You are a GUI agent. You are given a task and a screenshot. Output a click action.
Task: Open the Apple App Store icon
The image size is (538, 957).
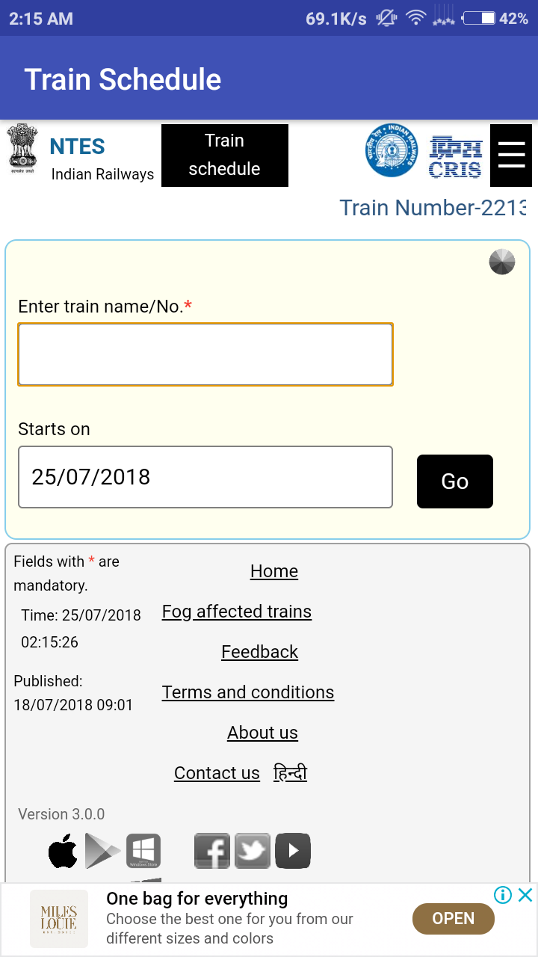tap(63, 851)
